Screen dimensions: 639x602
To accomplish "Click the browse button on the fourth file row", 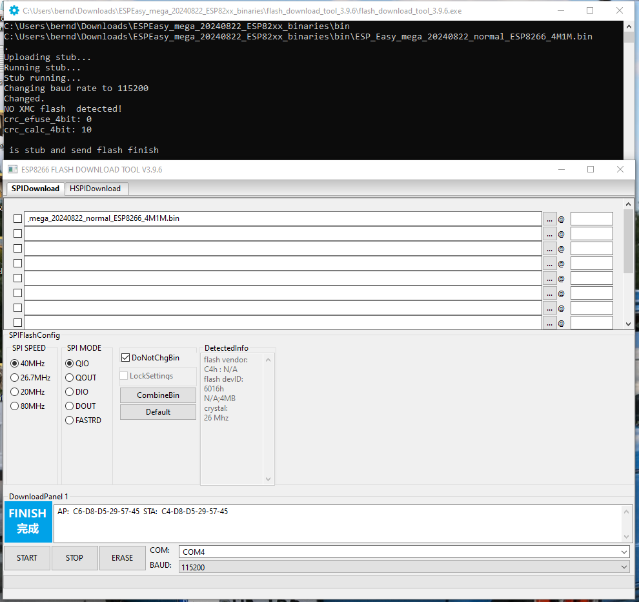I will (549, 264).
